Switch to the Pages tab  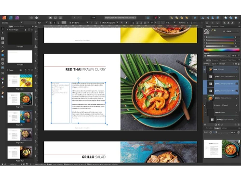pyautogui.click(x=11, y=27)
